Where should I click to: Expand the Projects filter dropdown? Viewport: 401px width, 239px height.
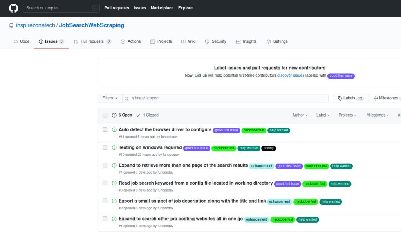click(347, 115)
